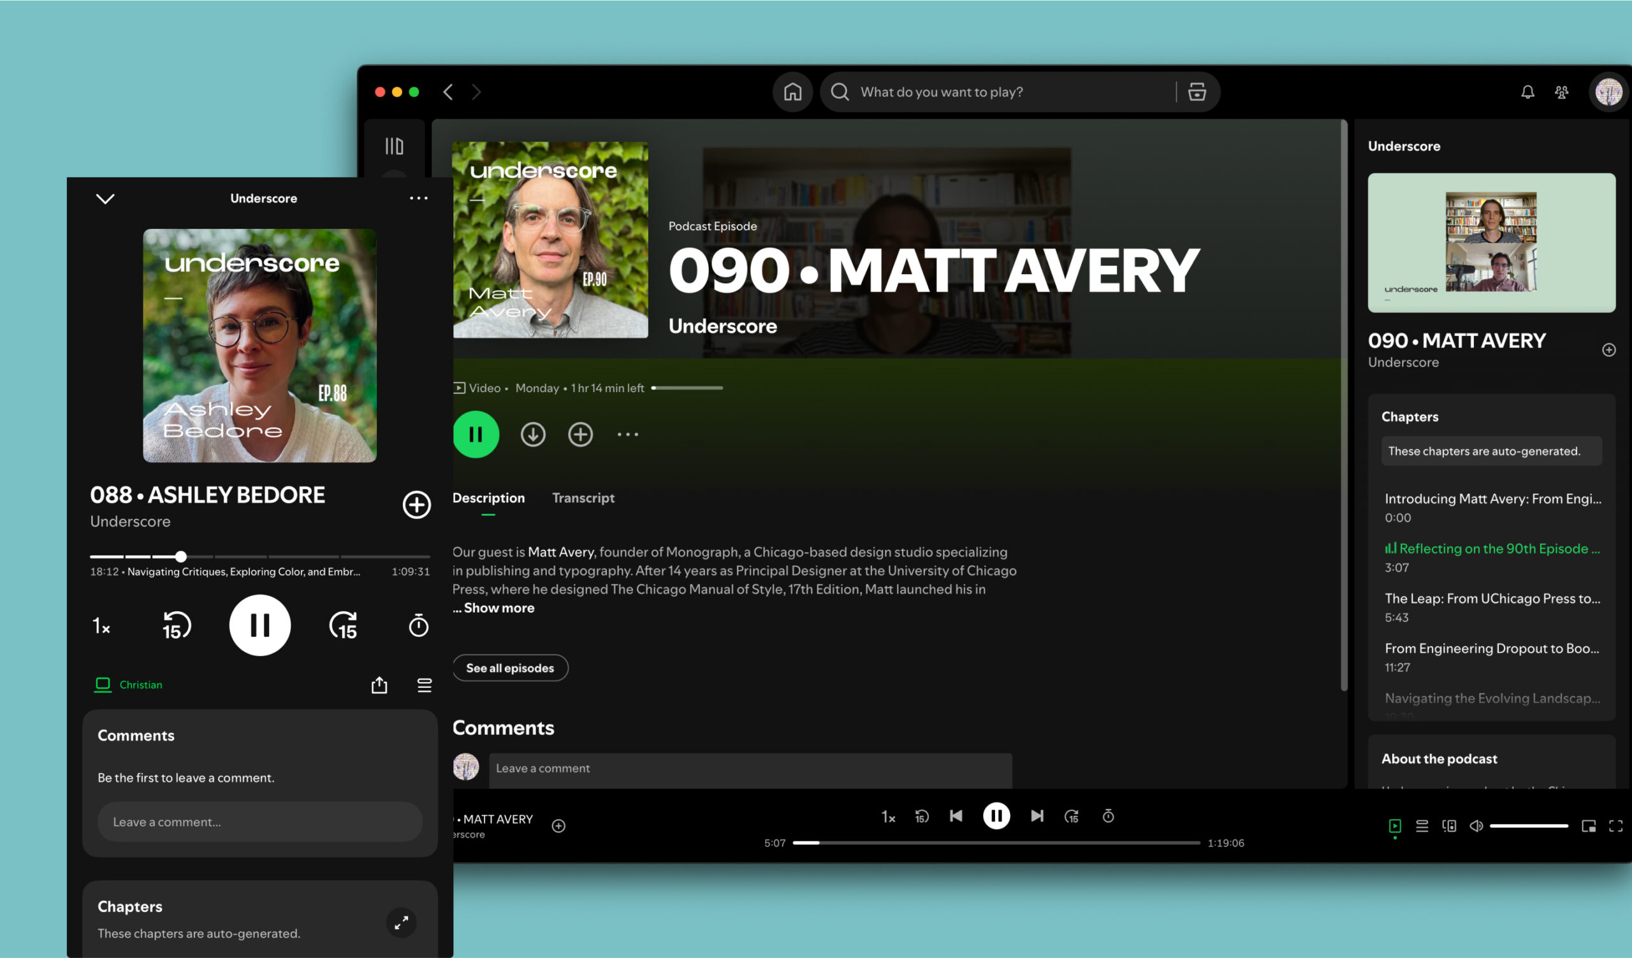The height and width of the screenshot is (958, 1632).
Task: Open the browse icon in search bar
Action: pos(1196,92)
